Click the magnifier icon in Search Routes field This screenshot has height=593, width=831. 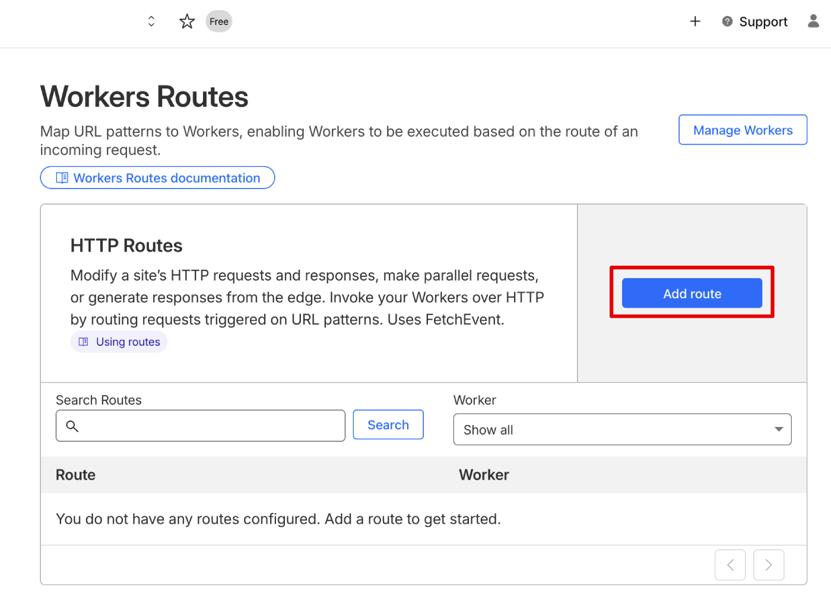(x=72, y=426)
